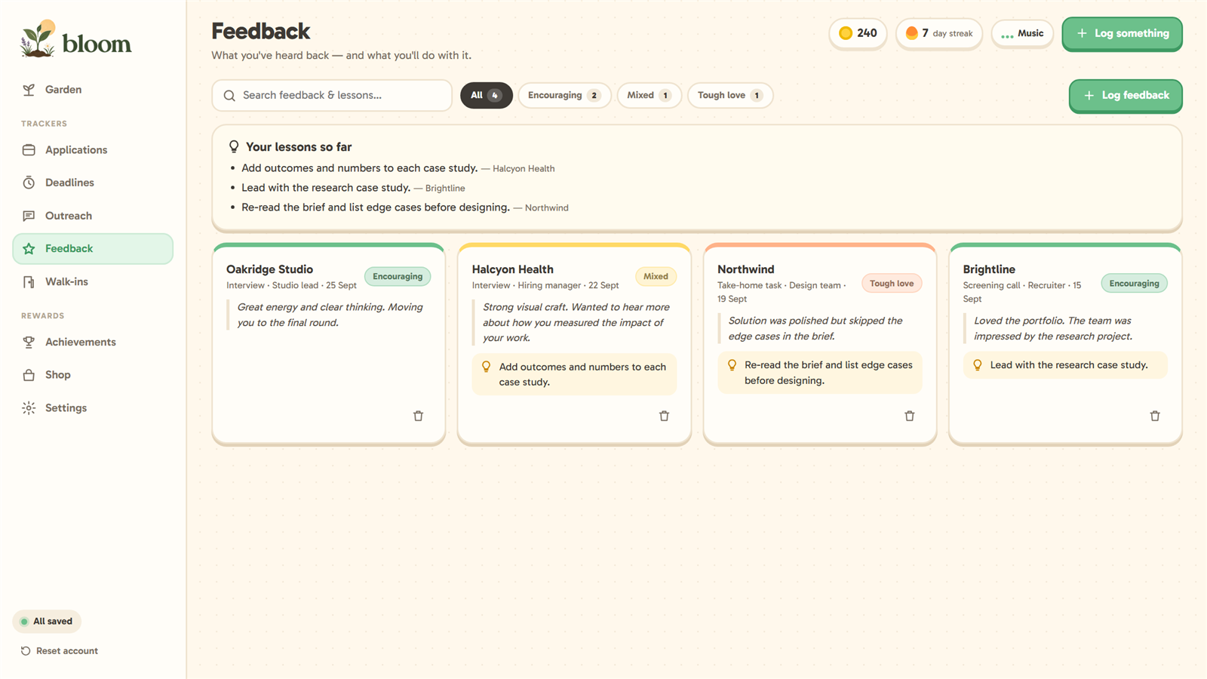Open the Outreach tracker
This screenshot has height=679, width=1207.
pyautogui.click(x=93, y=216)
